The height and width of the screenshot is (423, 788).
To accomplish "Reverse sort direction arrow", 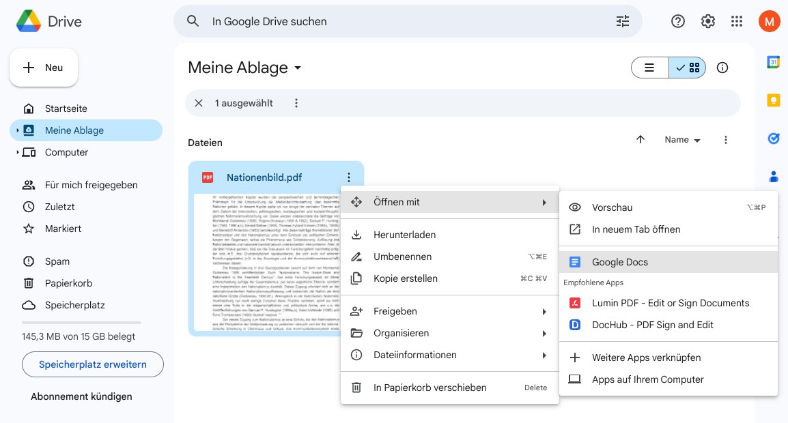I will [x=641, y=140].
